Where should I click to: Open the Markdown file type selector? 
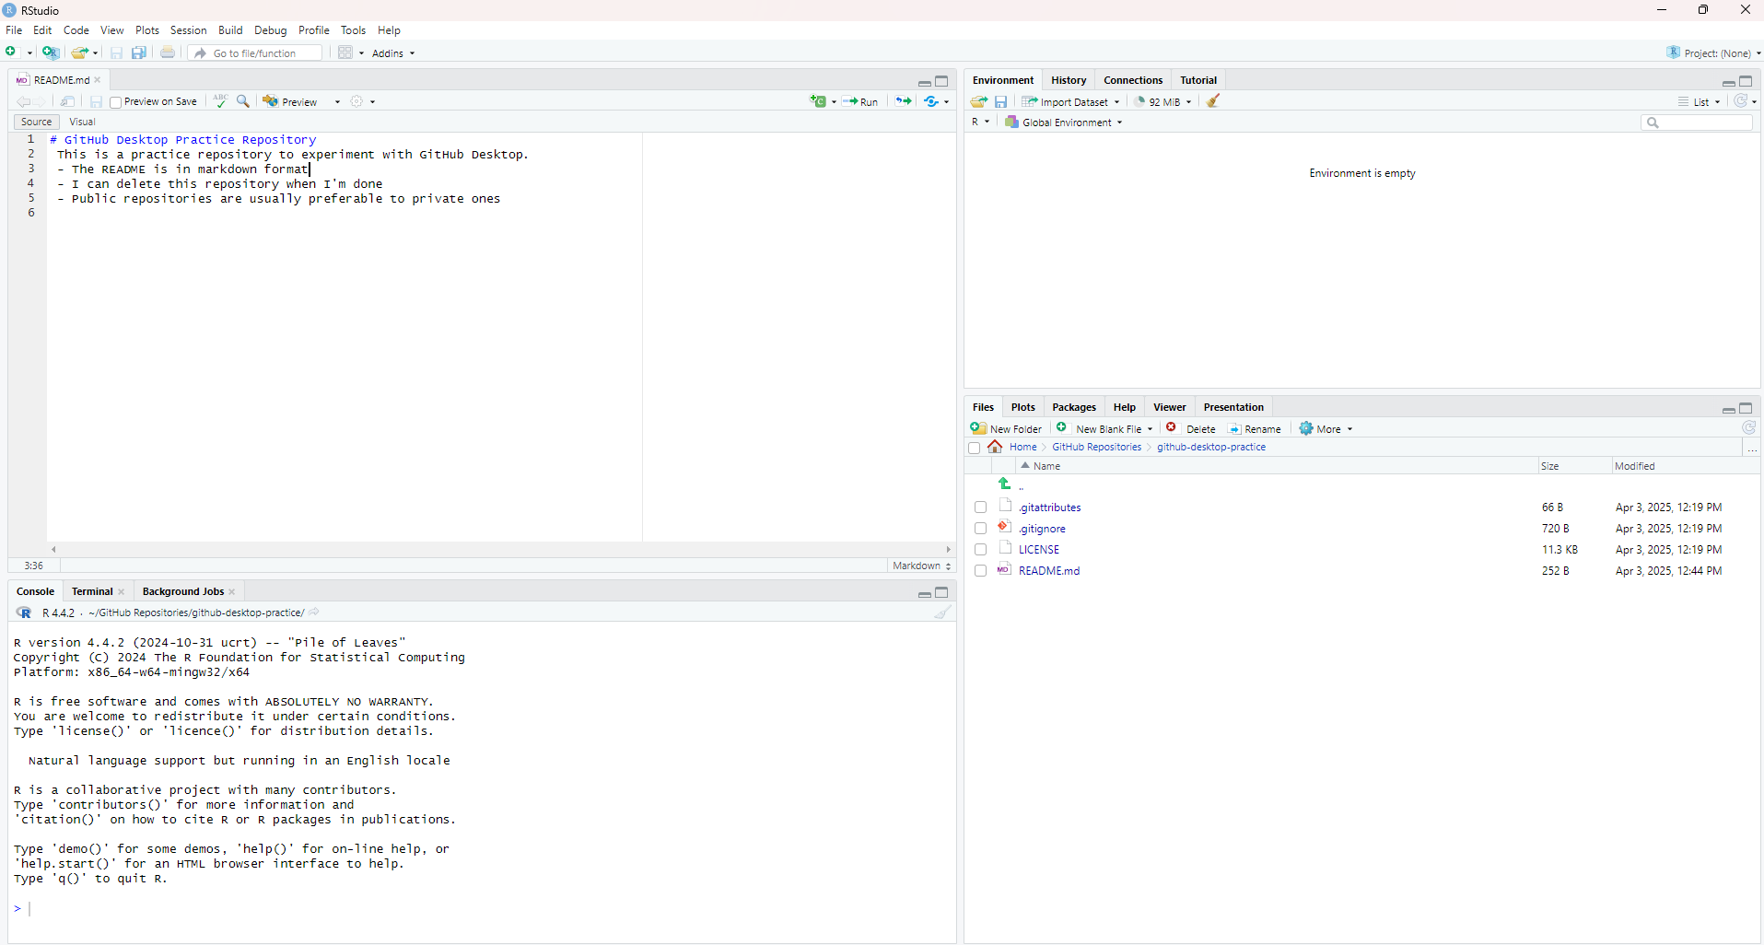(921, 566)
